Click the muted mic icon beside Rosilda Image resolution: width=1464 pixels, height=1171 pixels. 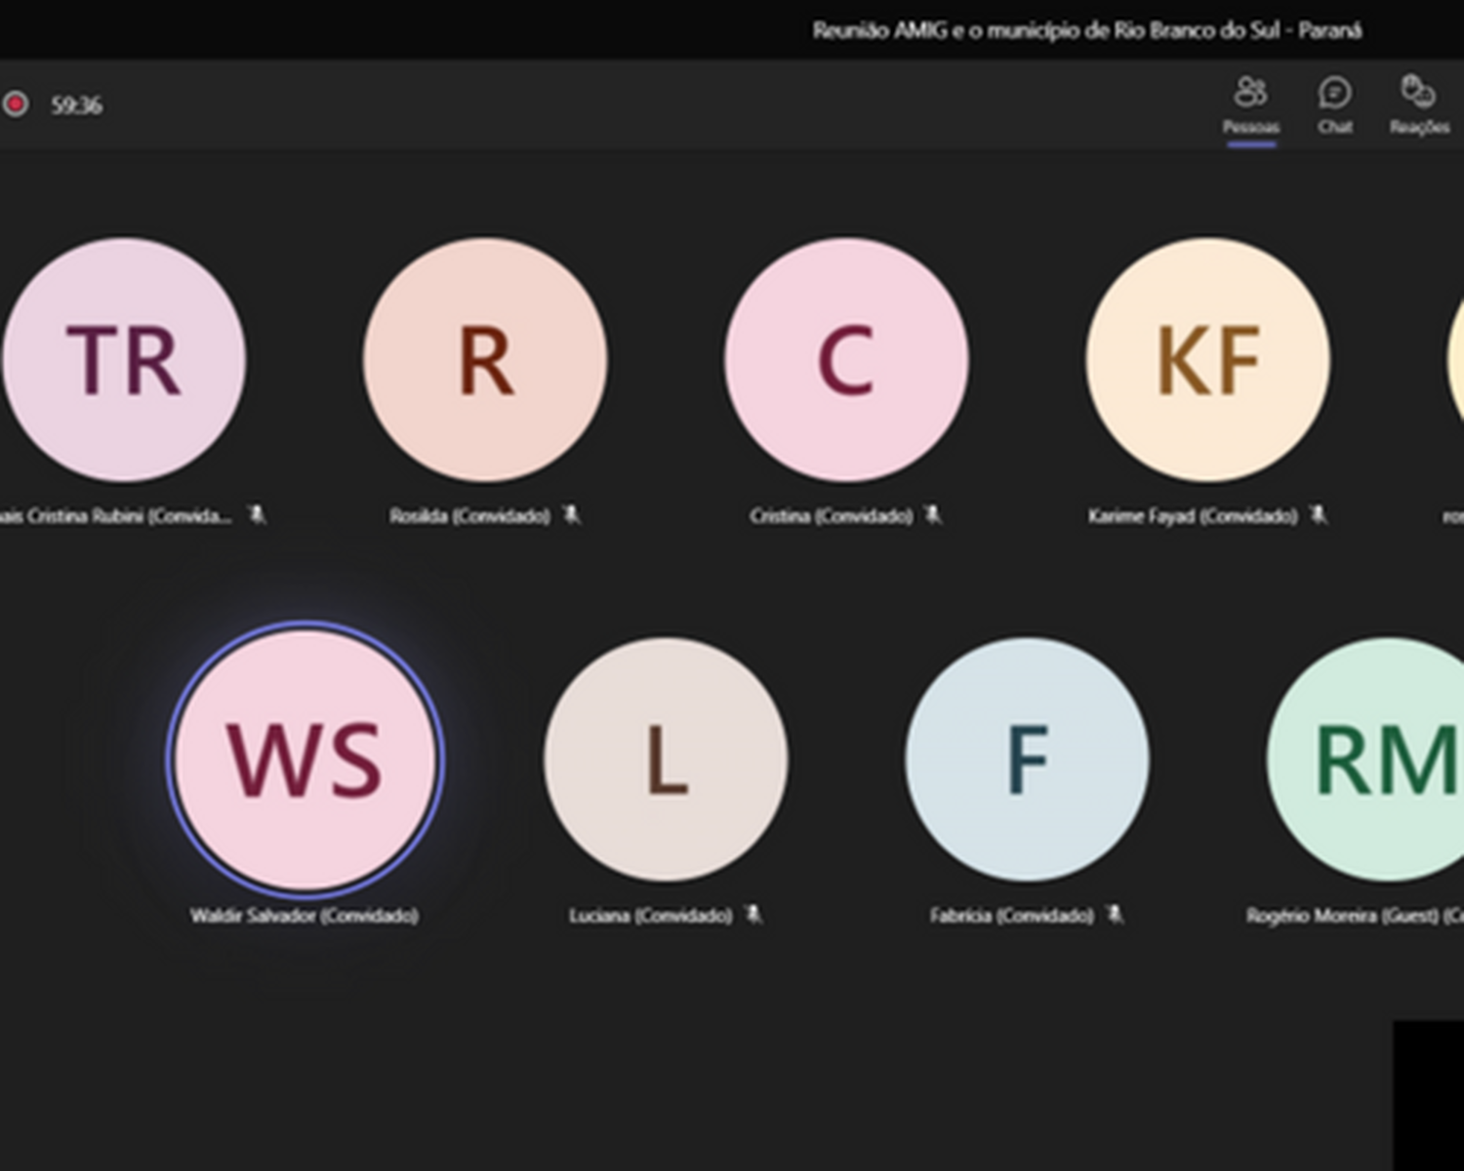[571, 514]
